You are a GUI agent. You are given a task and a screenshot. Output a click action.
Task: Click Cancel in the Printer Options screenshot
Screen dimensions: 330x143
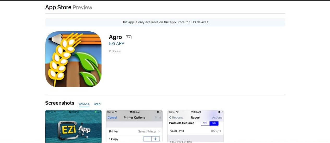pyautogui.click(x=112, y=118)
